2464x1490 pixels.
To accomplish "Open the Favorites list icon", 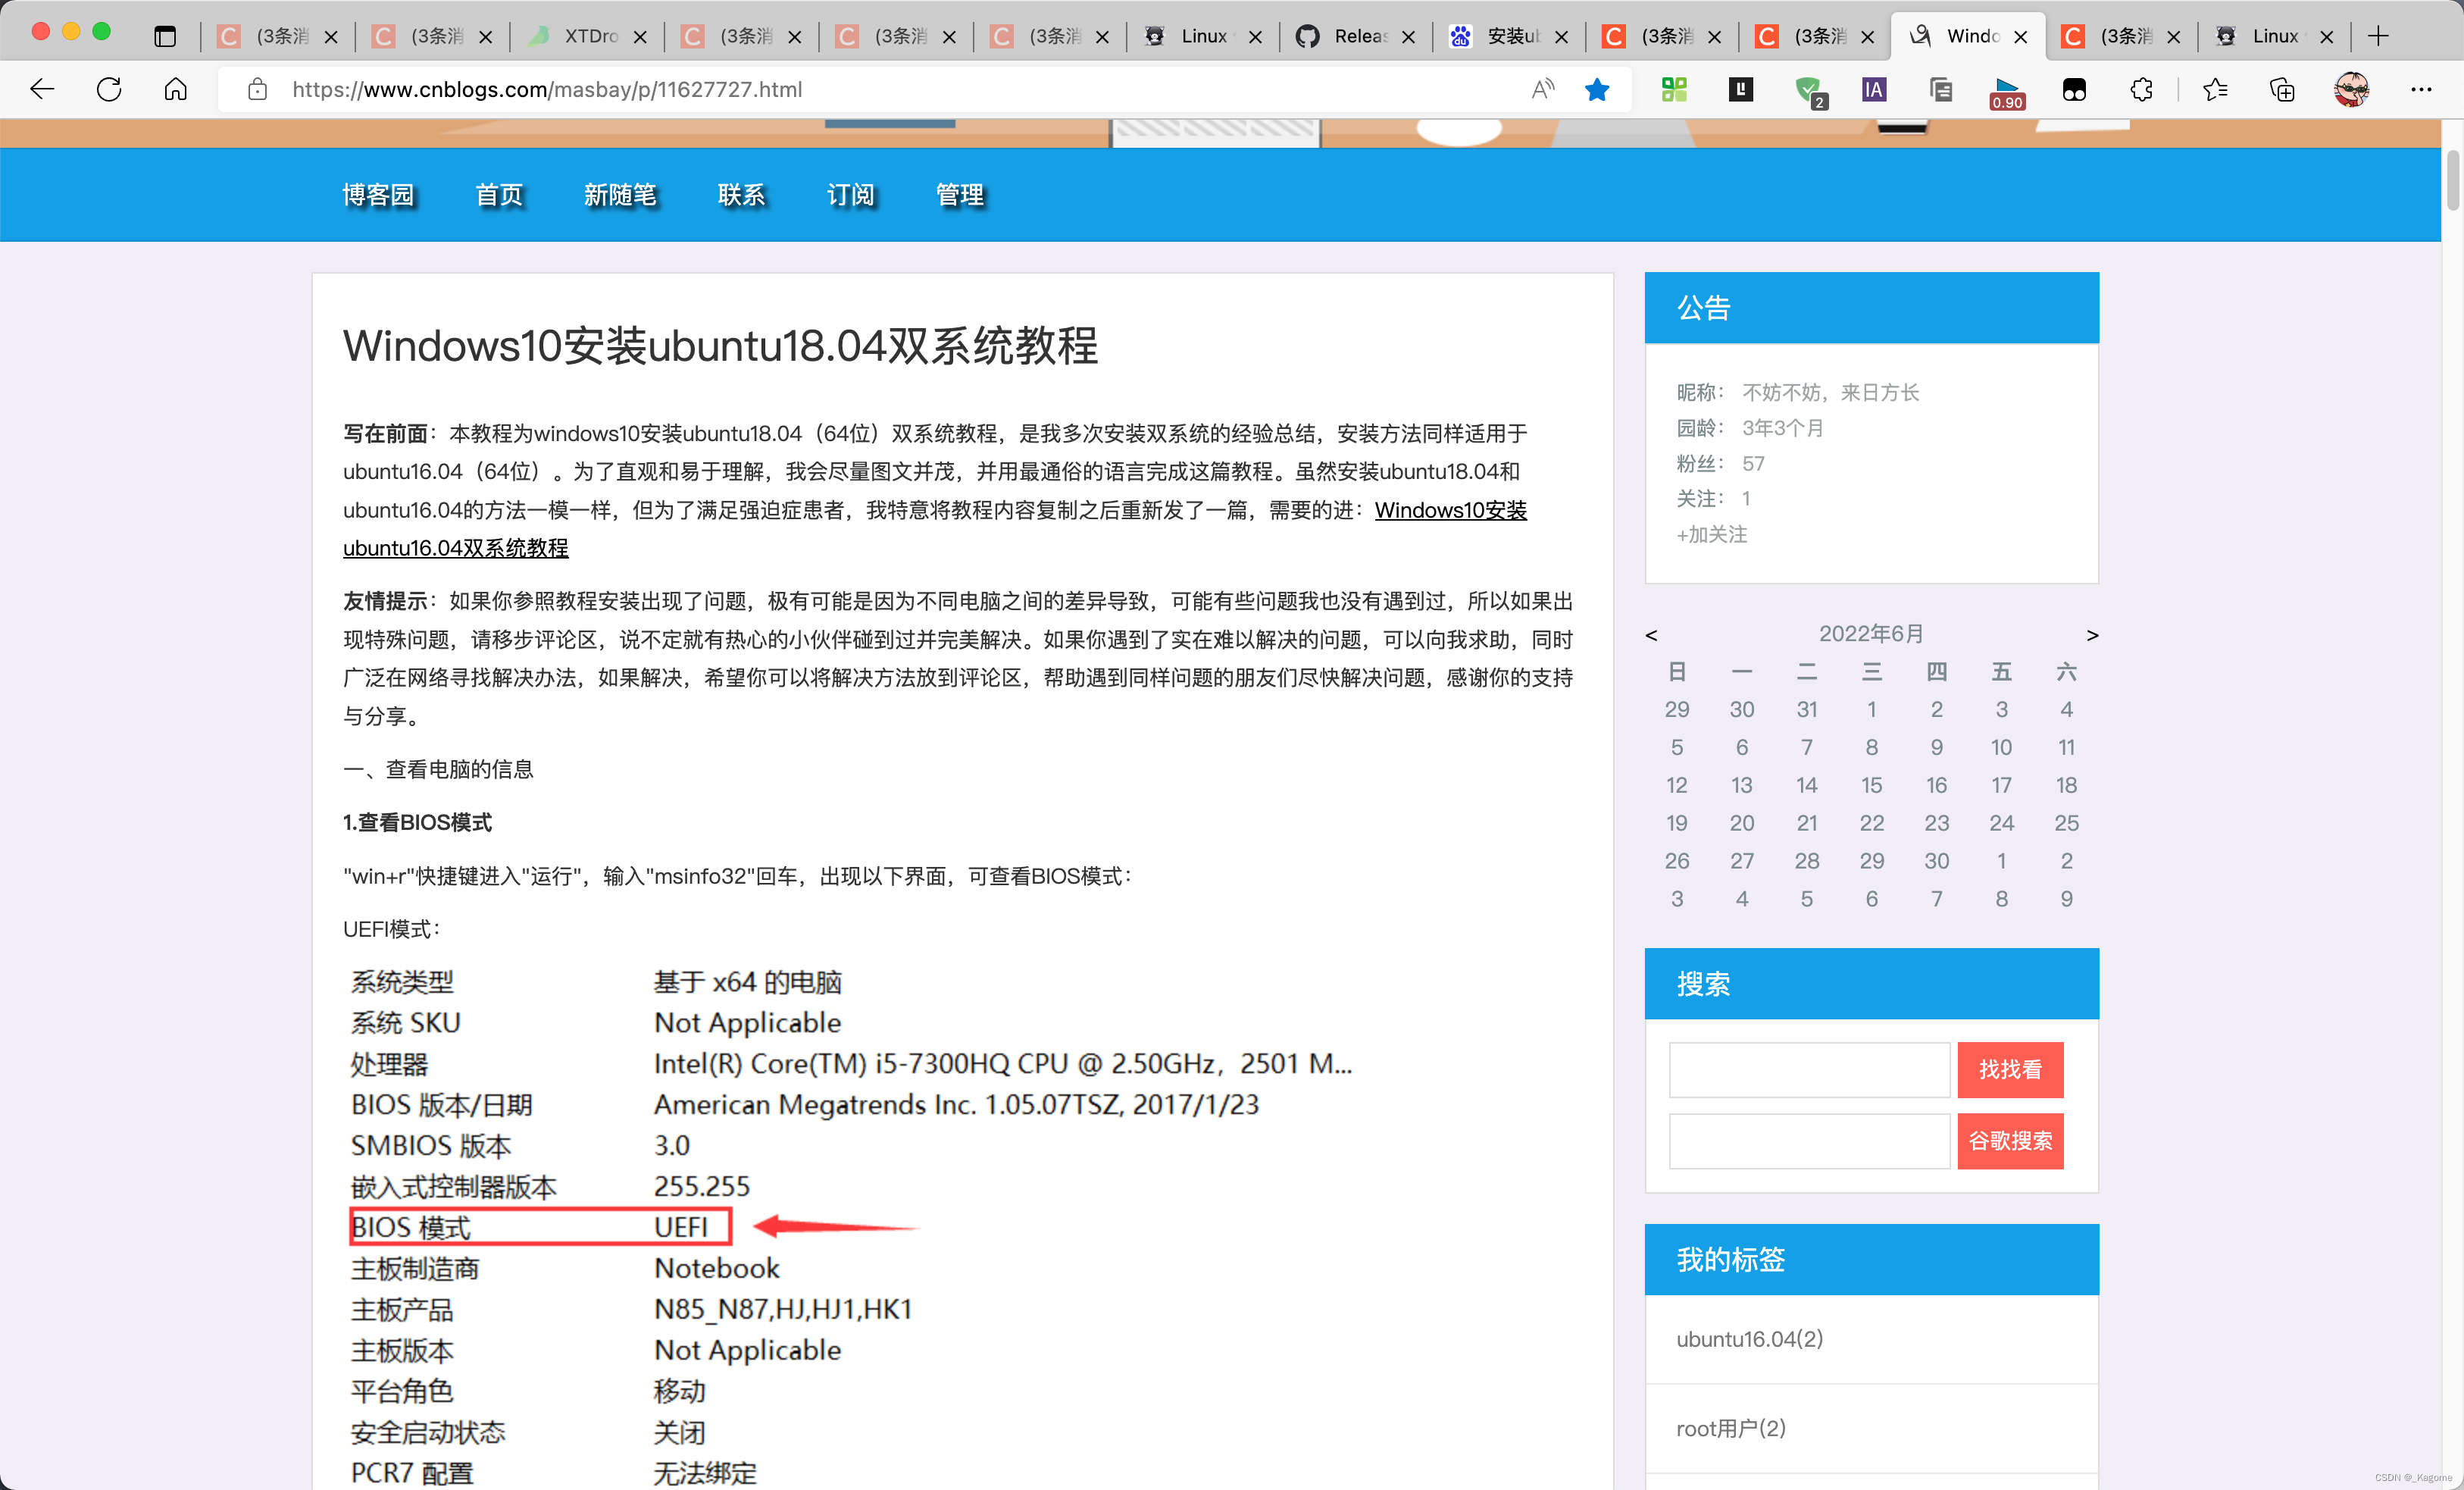I will (x=2215, y=90).
